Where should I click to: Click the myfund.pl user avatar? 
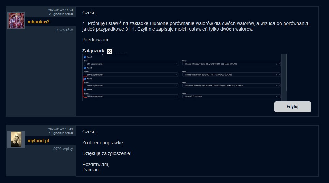coord(16,139)
